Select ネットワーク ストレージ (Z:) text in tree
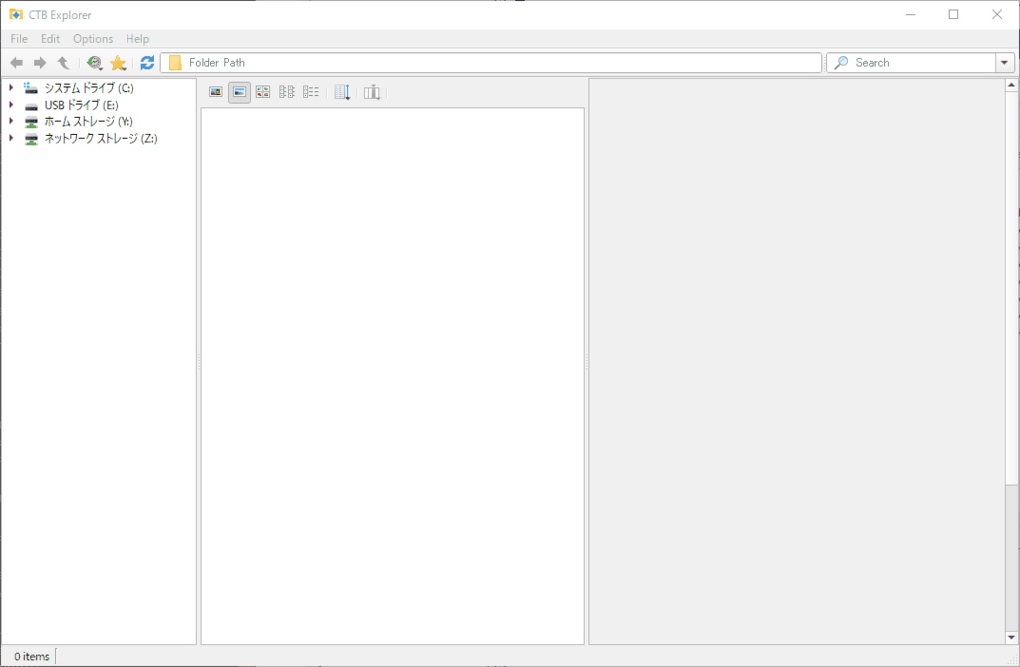The image size is (1020, 667). (101, 138)
